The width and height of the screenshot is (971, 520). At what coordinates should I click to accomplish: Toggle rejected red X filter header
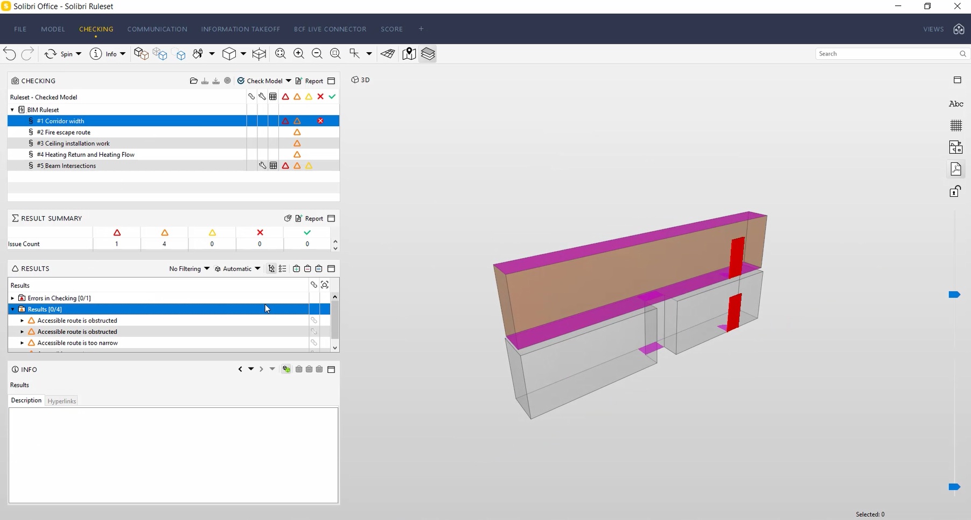pyautogui.click(x=320, y=96)
